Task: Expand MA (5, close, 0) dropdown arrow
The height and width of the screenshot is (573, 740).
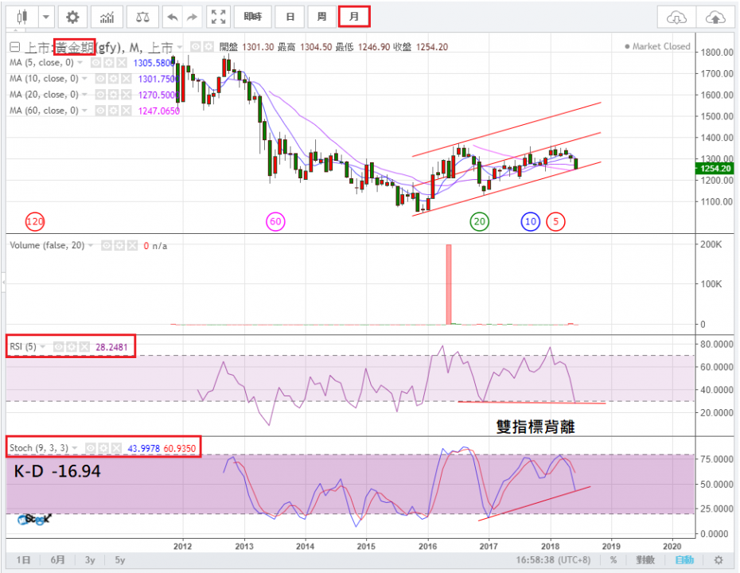Action: (x=80, y=63)
